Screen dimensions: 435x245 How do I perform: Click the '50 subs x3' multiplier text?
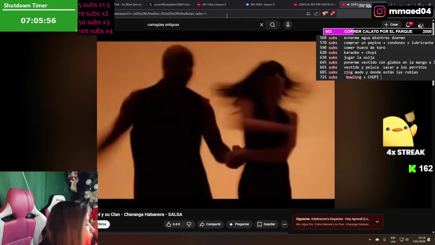tap(94, 22)
